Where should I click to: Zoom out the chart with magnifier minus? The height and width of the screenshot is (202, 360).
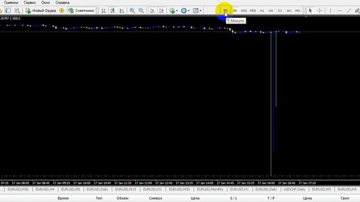(x=141, y=11)
